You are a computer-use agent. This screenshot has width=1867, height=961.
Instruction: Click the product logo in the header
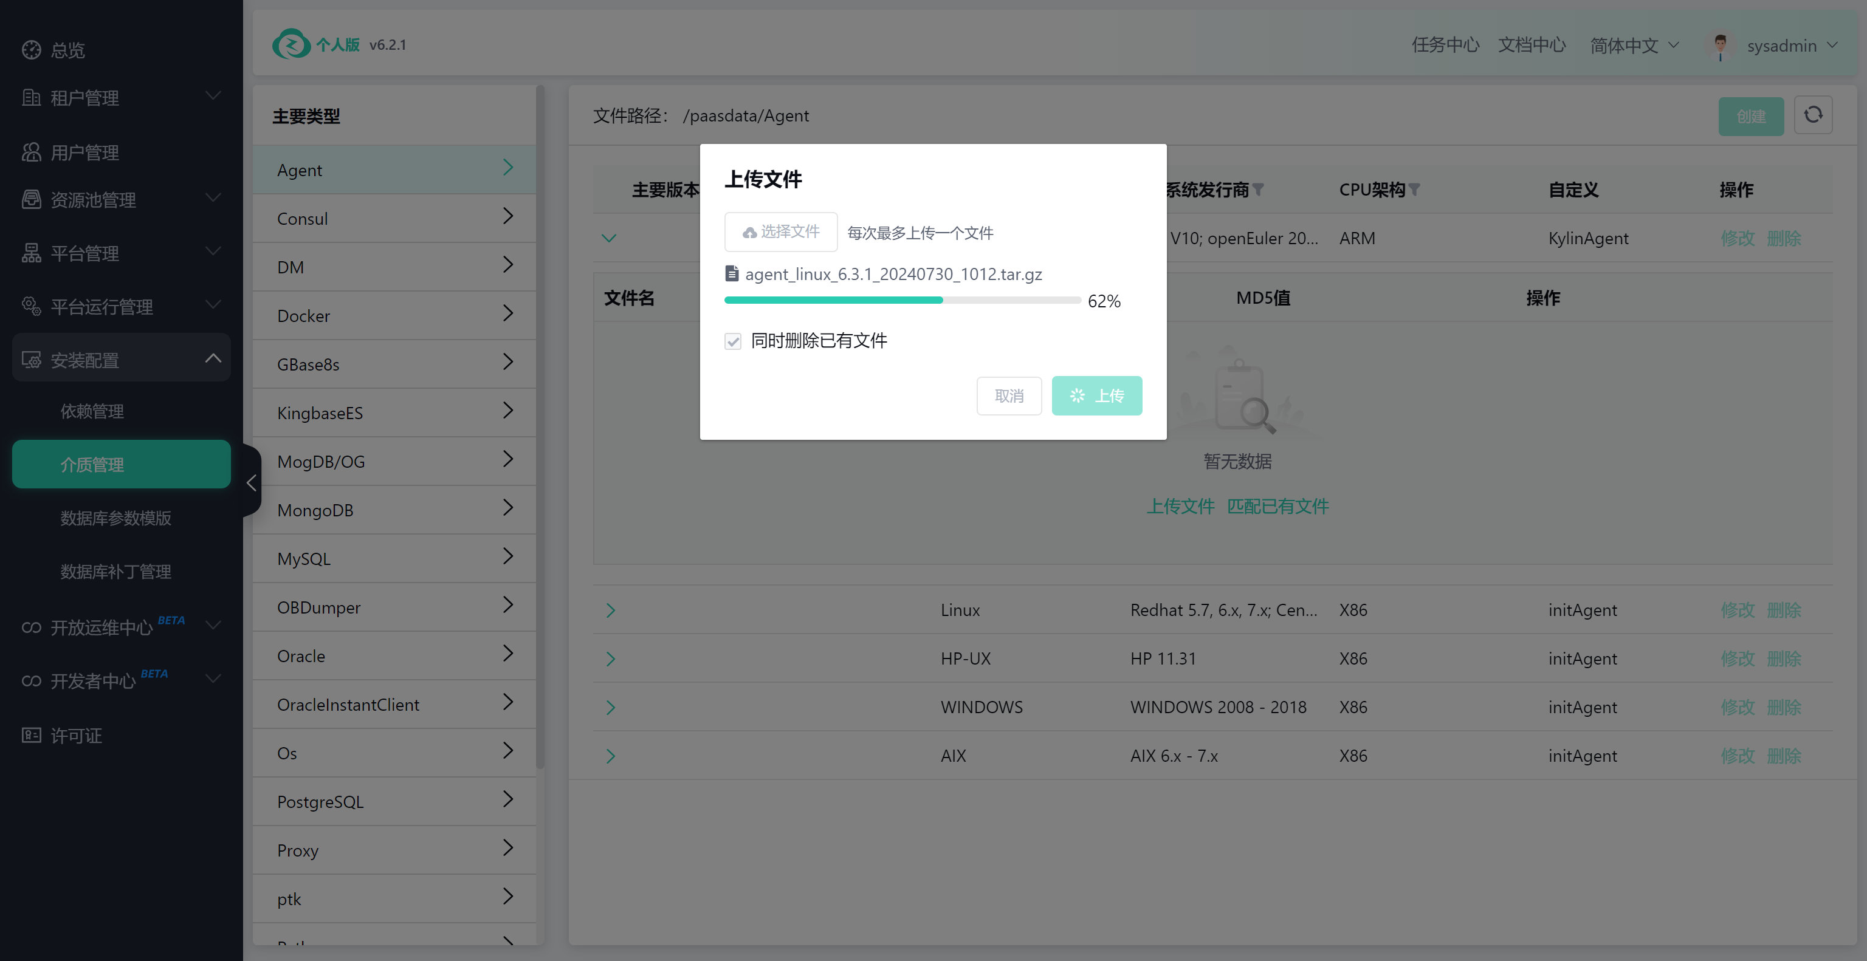point(291,44)
